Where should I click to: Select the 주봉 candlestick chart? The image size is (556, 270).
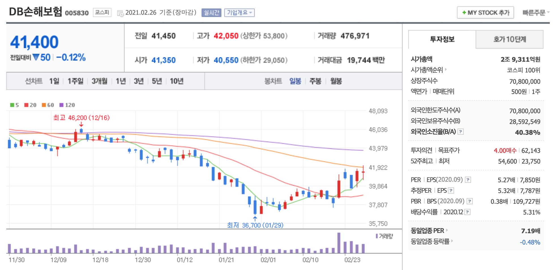point(315,81)
